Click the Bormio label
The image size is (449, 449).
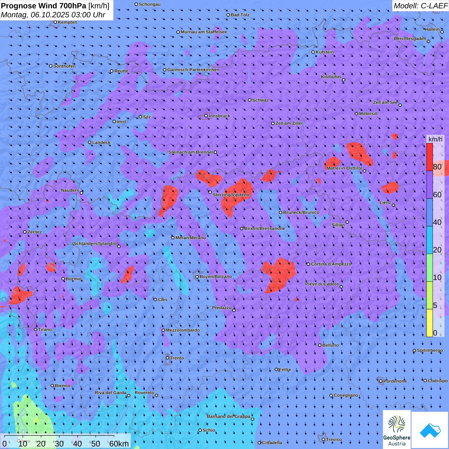[x=74, y=279]
